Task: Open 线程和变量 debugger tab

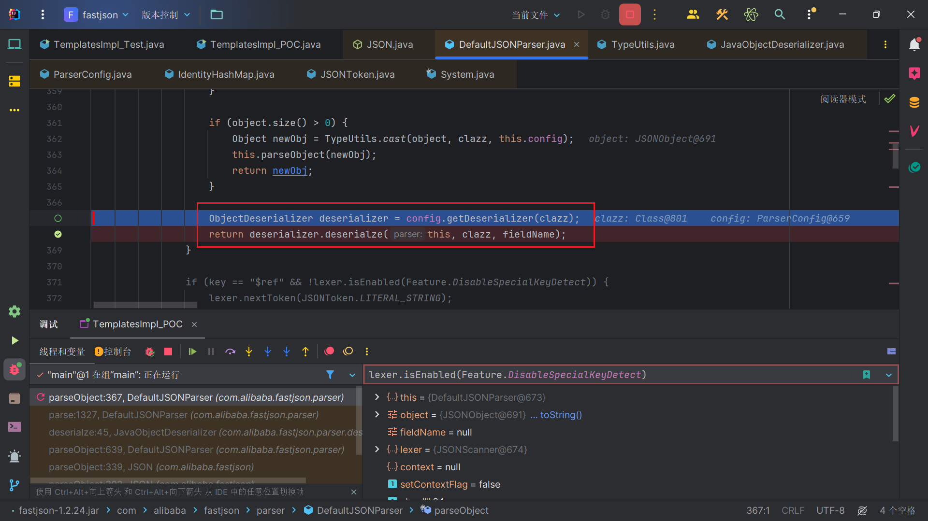Action: 62,352
